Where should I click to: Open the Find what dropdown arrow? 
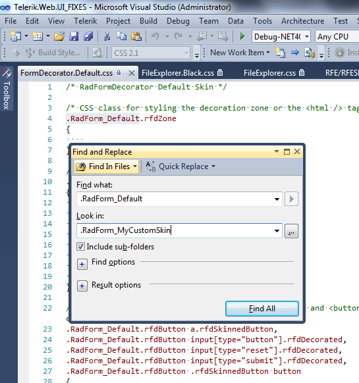click(277, 199)
